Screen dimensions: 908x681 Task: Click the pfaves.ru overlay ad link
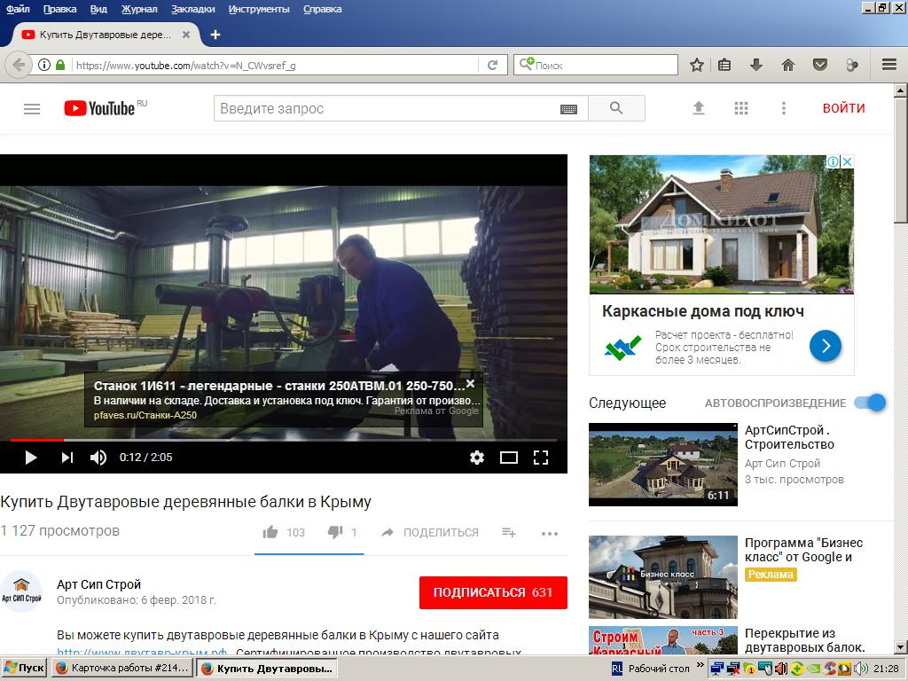click(145, 415)
